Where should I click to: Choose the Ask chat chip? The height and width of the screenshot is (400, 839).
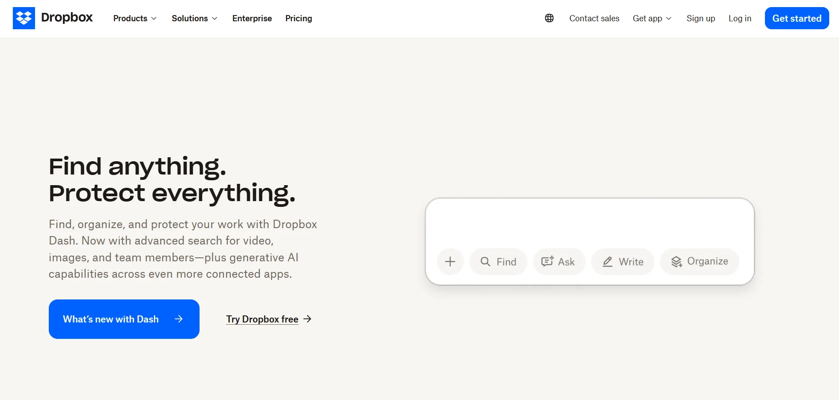(x=559, y=262)
